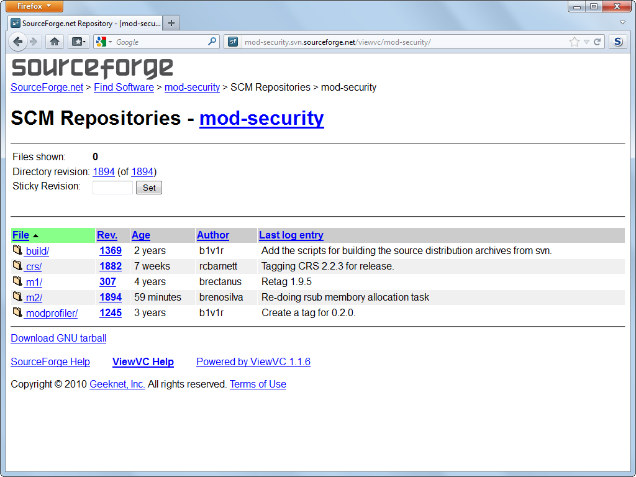Click the SourceForge site identity icon
This screenshot has height=477, width=636.
pyautogui.click(x=233, y=42)
